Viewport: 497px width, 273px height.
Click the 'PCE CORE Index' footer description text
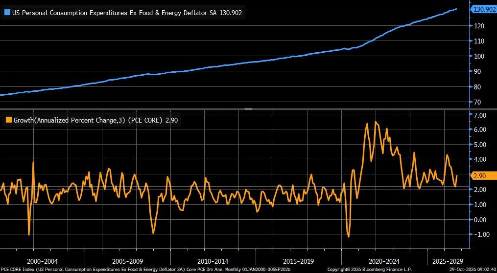(x=145, y=270)
